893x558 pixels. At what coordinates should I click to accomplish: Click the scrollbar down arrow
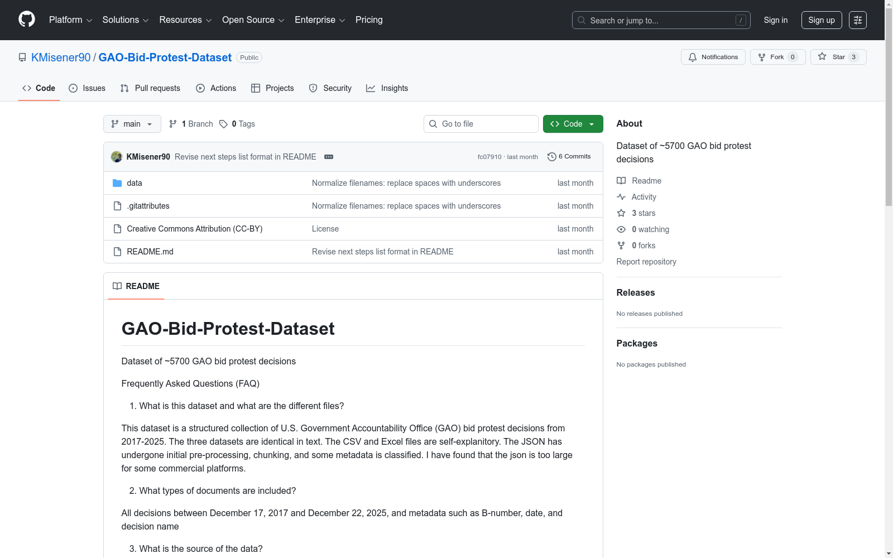click(889, 554)
